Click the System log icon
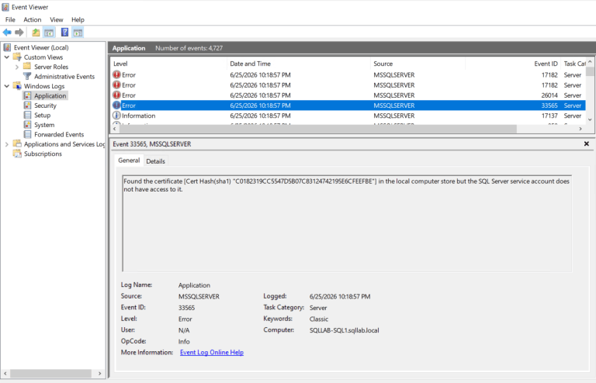596x383 pixels. pos(27,125)
